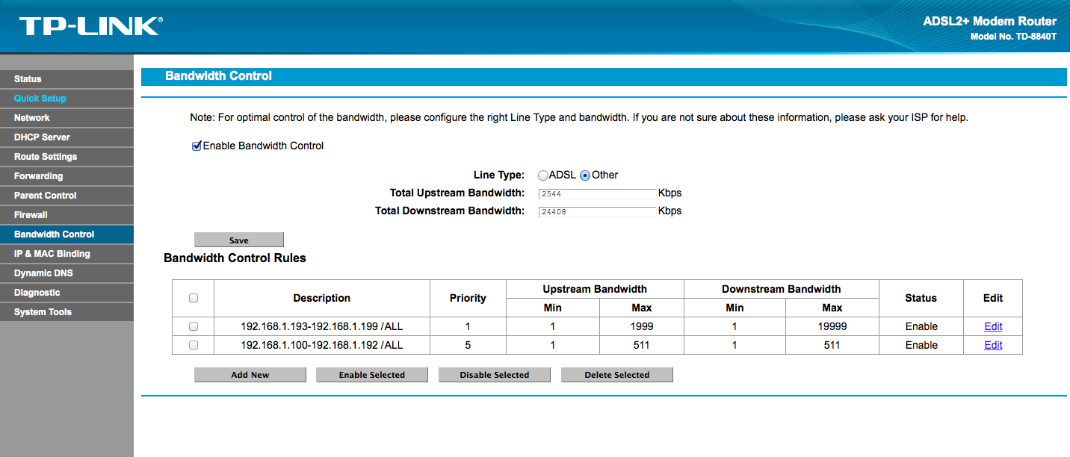Image resolution: width=1070 pixels, height=457 pixels.
Task: Open the Firewall section
Action: pos(67,215)
